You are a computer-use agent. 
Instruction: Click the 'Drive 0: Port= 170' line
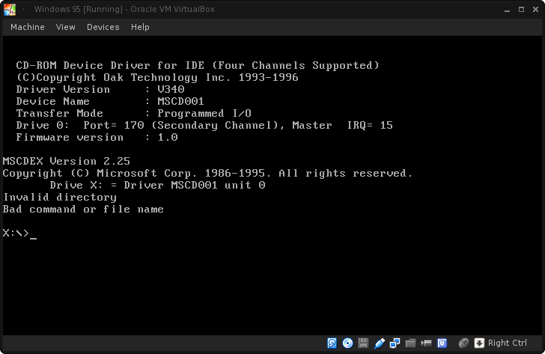204,126
